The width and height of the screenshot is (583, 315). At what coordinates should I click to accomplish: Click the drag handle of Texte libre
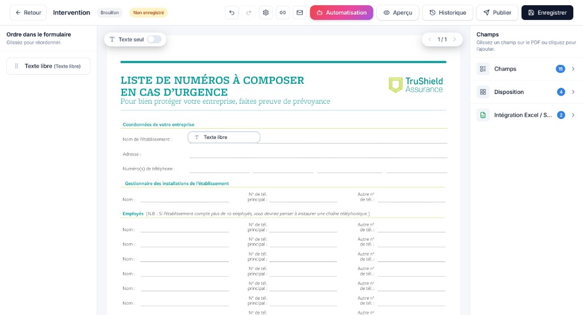click(17, 66)
